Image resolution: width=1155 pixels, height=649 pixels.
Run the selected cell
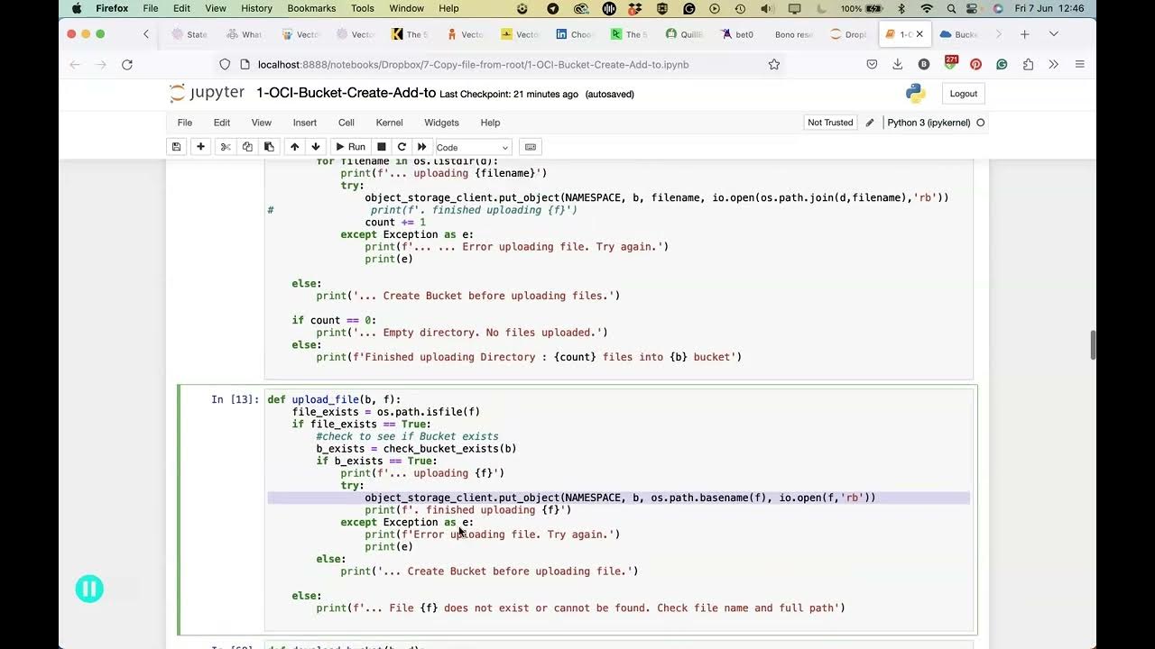(x=350, y=147)
